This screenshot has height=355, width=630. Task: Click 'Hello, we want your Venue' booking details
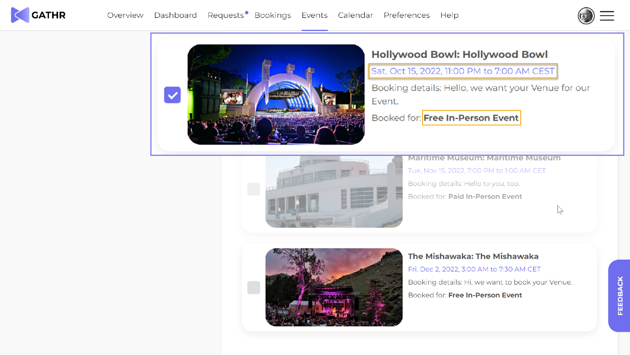tap(481, 94)
